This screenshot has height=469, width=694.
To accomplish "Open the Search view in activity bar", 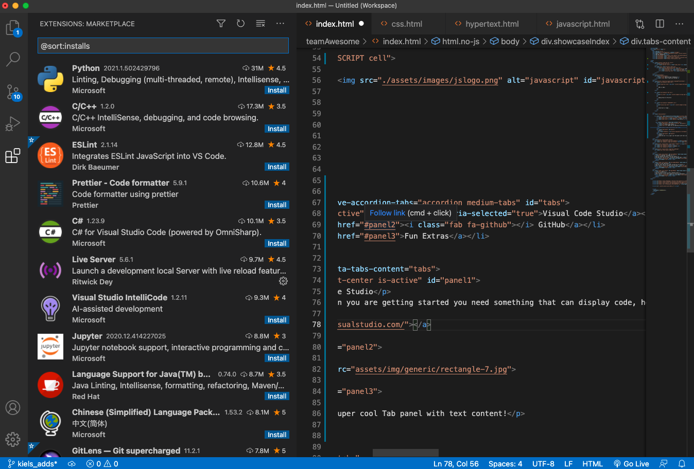I will (x=13, y=59).
